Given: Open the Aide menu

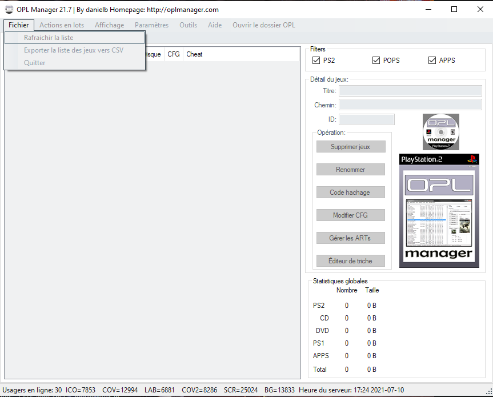Looking at the screenshot, I should (215, 25).
